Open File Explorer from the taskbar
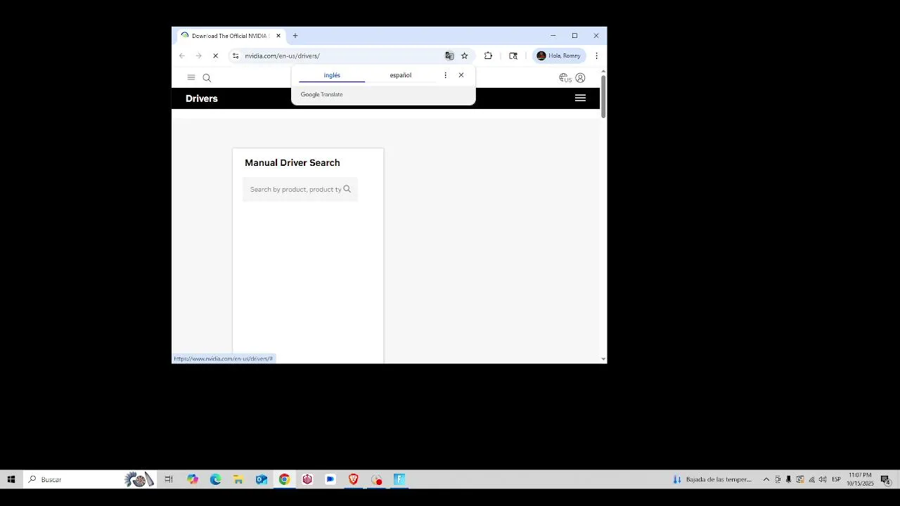The width and height of the screenshot is (900, 506). [238, 479]
